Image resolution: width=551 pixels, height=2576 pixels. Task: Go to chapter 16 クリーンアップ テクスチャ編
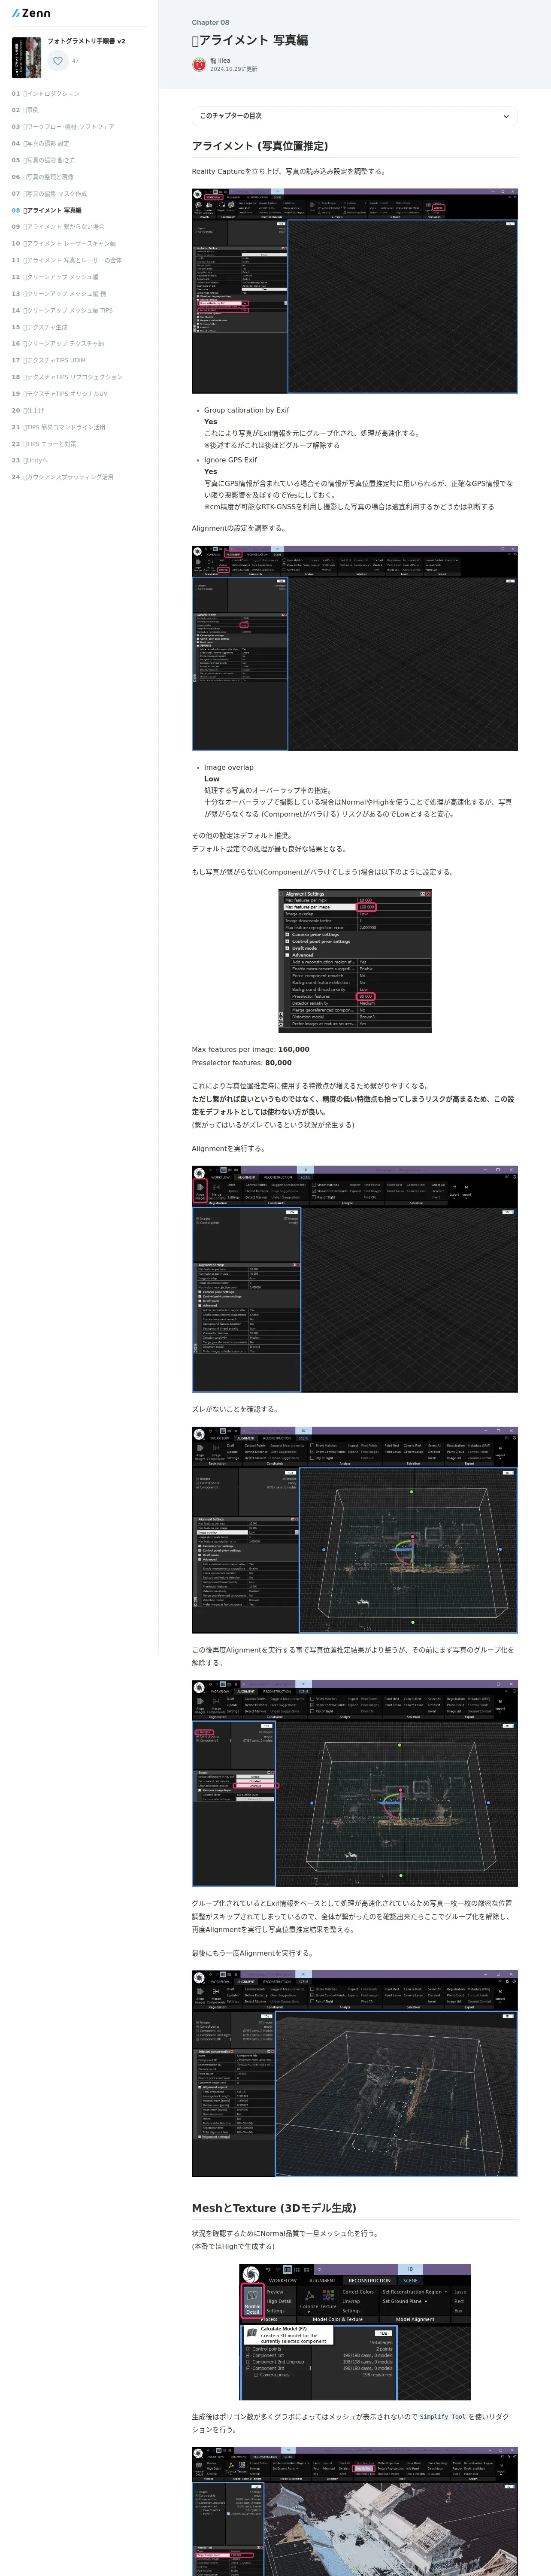(x=58, y=344)
